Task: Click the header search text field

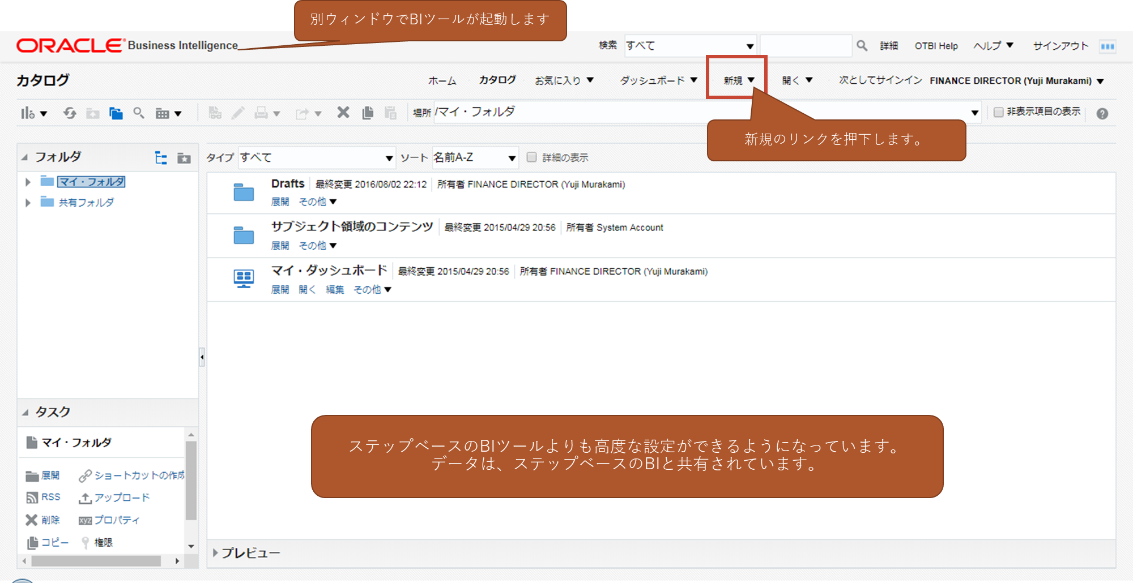Action: 806,46
